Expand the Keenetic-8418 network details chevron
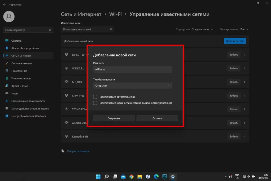Screen dimensions: 271x181 [x=244, y=136]
